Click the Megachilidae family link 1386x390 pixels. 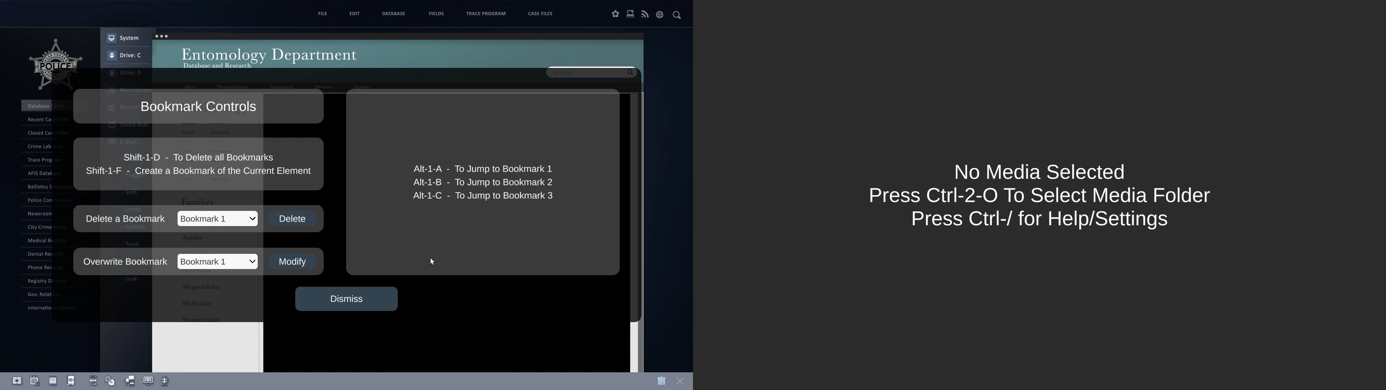click(x=201, y=287)
